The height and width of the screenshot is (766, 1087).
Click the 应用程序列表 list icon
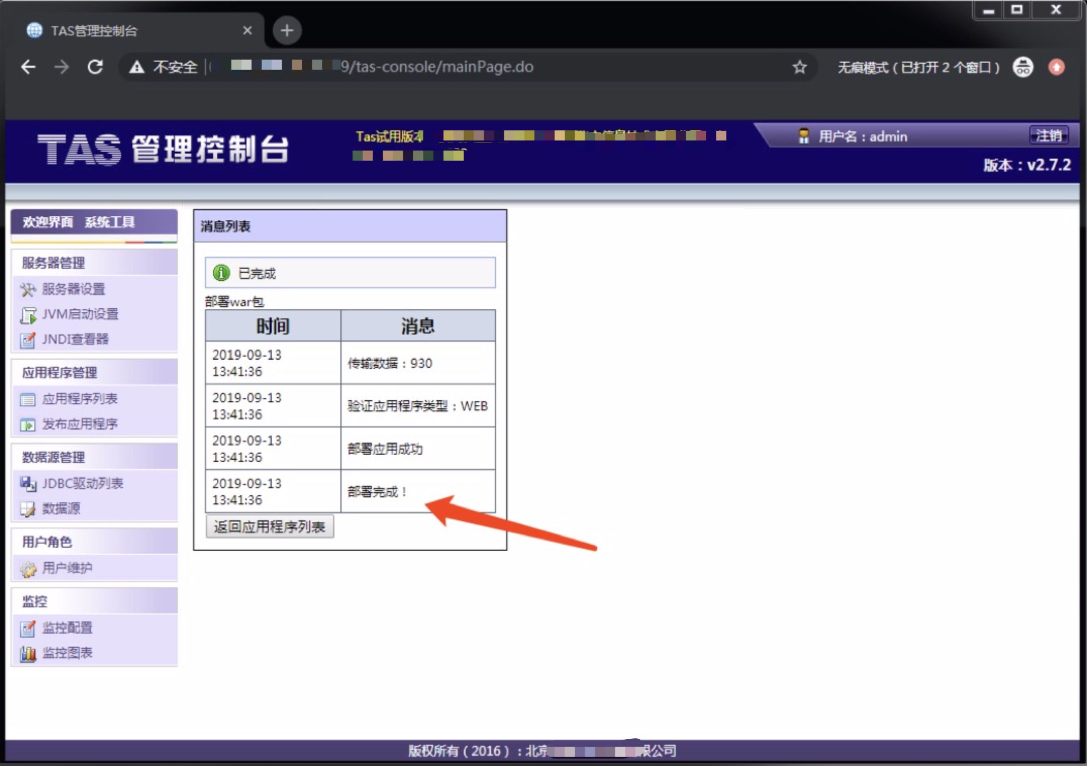coord(28,400)
